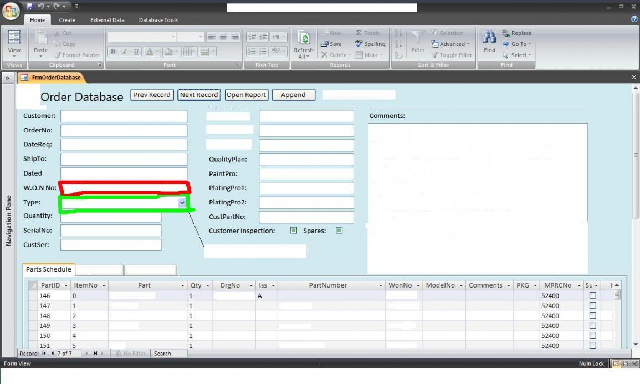Click the Office button logo
Screen dimensions: 640x384
(12, 9)
